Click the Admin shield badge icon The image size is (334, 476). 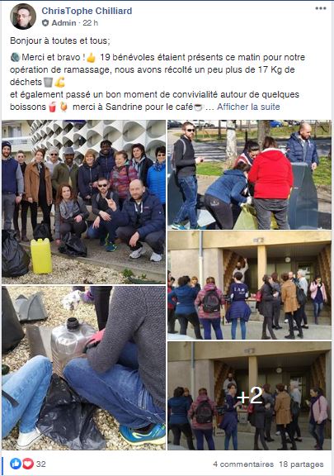(x=45, y=23)
